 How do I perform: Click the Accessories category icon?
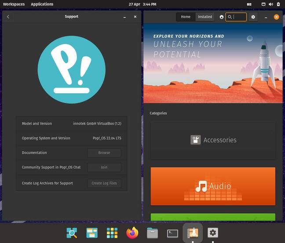coord(195,140)
